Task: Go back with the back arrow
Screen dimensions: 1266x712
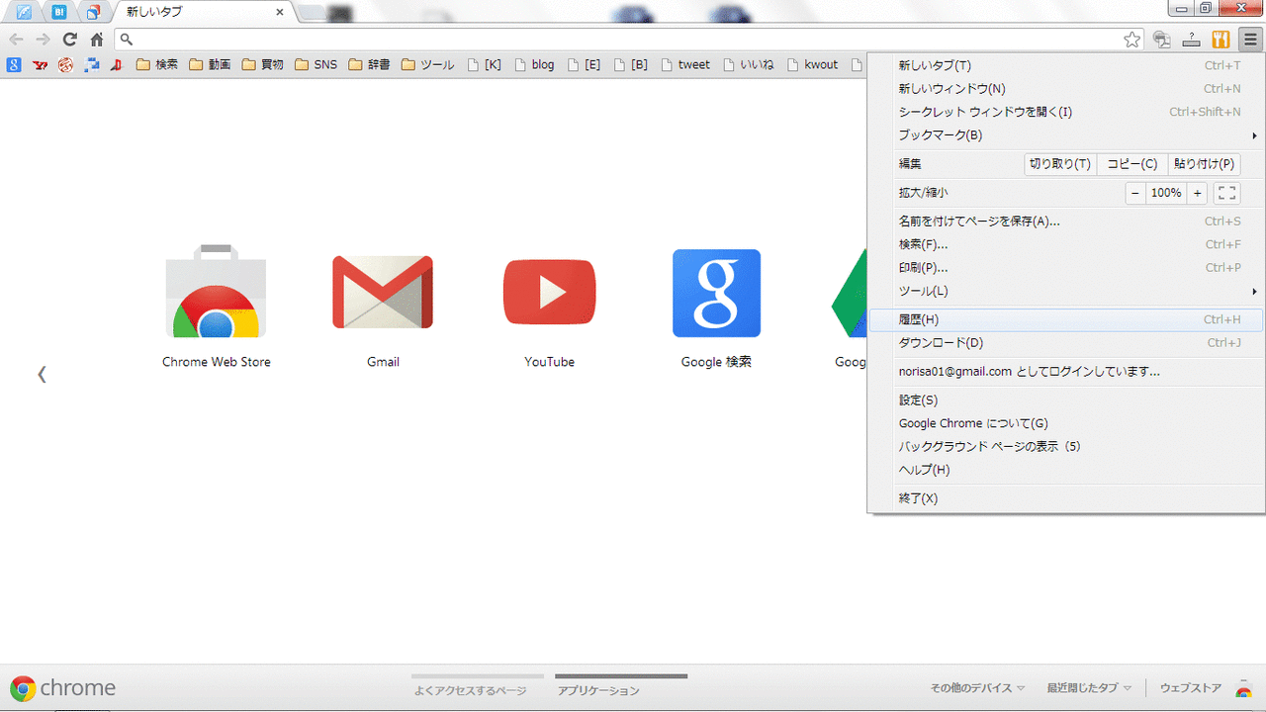Action: 16,40
